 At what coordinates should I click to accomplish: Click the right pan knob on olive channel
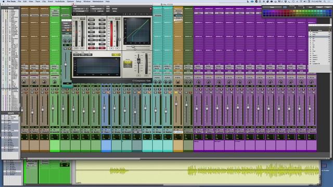coord(190,82)
